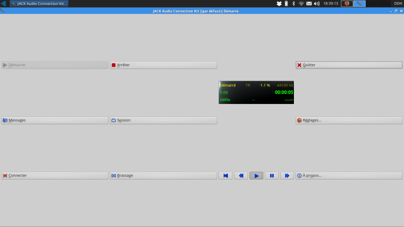Image resolution: width=404 pixels, height=227 pixels.
Task: Click the 1.1 % CPU load value
Action: coord(265,85)
